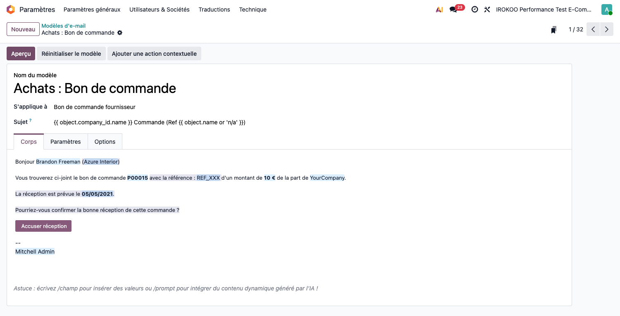Follow the Modèles d'e-mail breadcrumb link
The height and width of the screenshot is (316, 620).
pos(63,26)
